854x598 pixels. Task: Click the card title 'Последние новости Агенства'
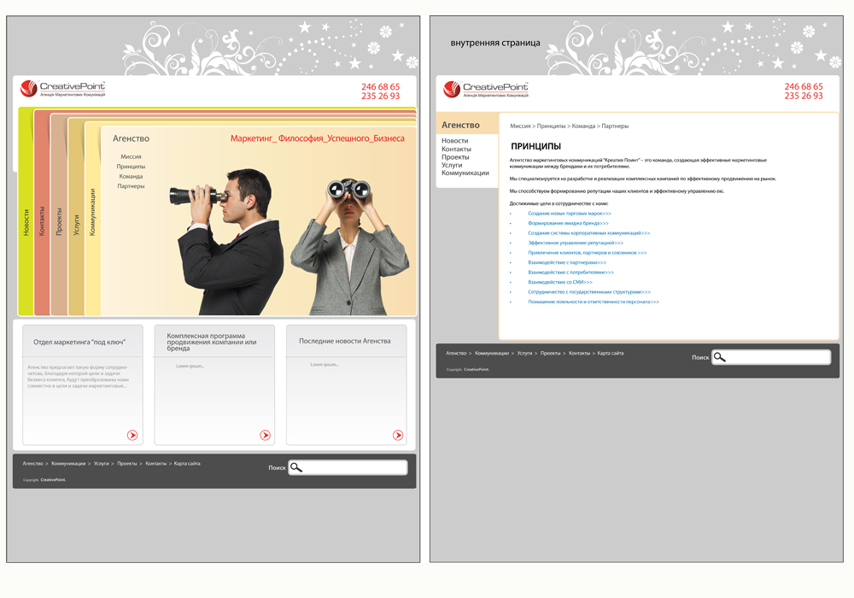click(345, 341)
